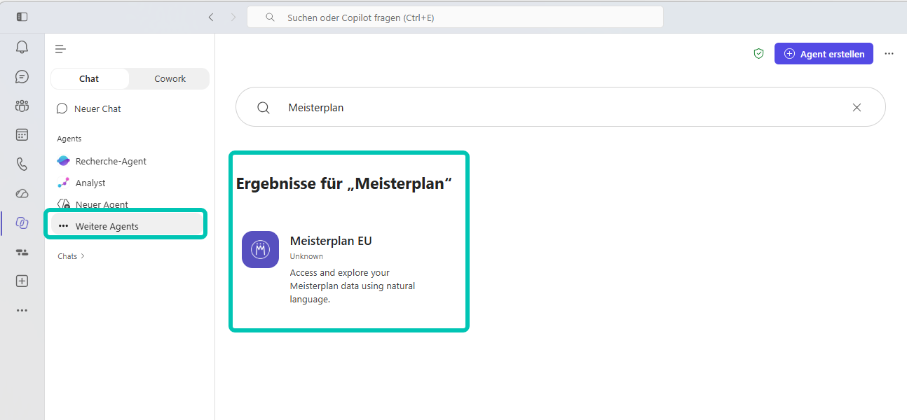The width and height of the screenshot is (907, 420).
Task: Open the Meisterplan EU result title
Action: [331, 241]
